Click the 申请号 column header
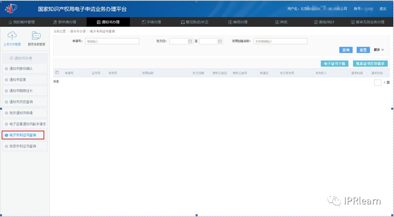Image resolution: width=394 pixels, height=217 pixels. pos(69,73)
